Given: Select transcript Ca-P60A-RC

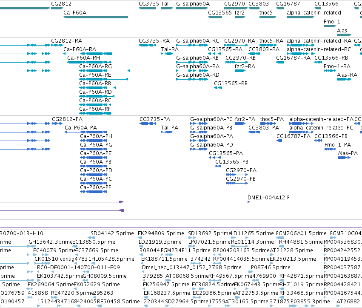Looking at the screenshot, I should (95, 101).
